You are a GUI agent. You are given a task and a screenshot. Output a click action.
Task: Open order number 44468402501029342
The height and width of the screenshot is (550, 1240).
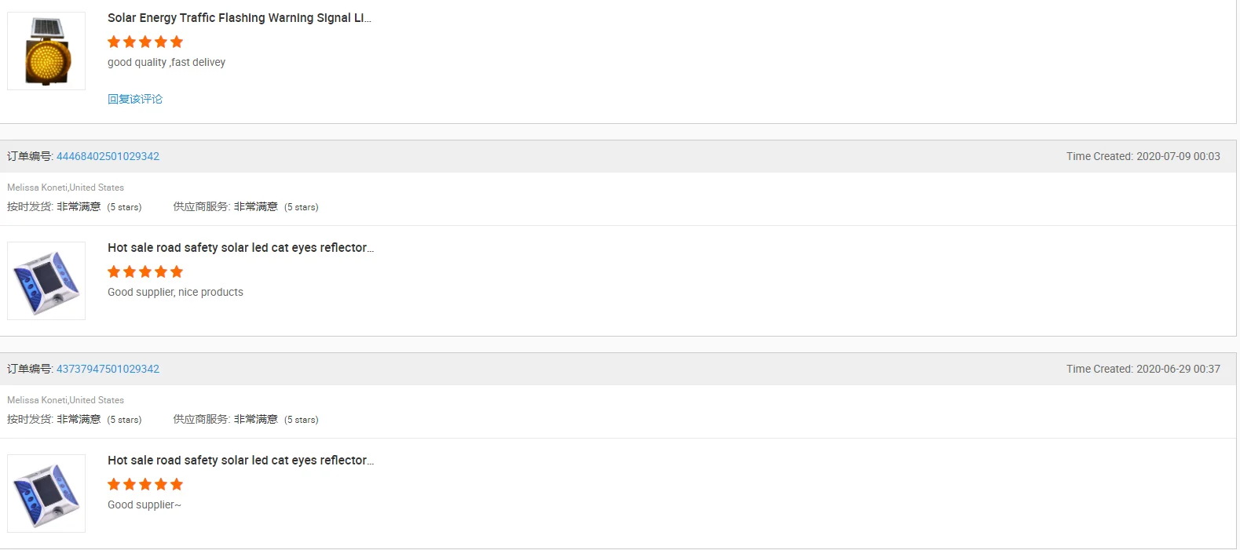click(108, 156)
